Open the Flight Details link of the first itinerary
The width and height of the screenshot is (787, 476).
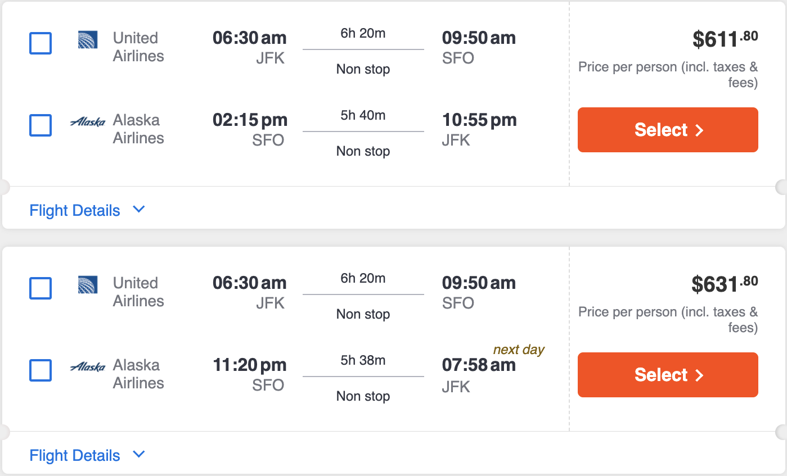click(75, 211)
